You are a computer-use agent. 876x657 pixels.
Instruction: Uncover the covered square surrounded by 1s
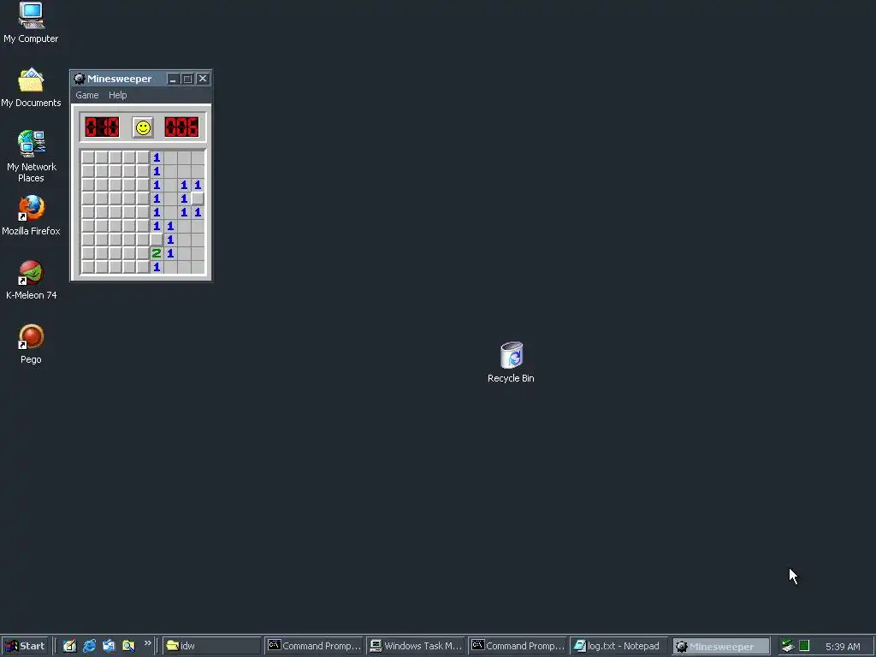click(x=198, y=198)
